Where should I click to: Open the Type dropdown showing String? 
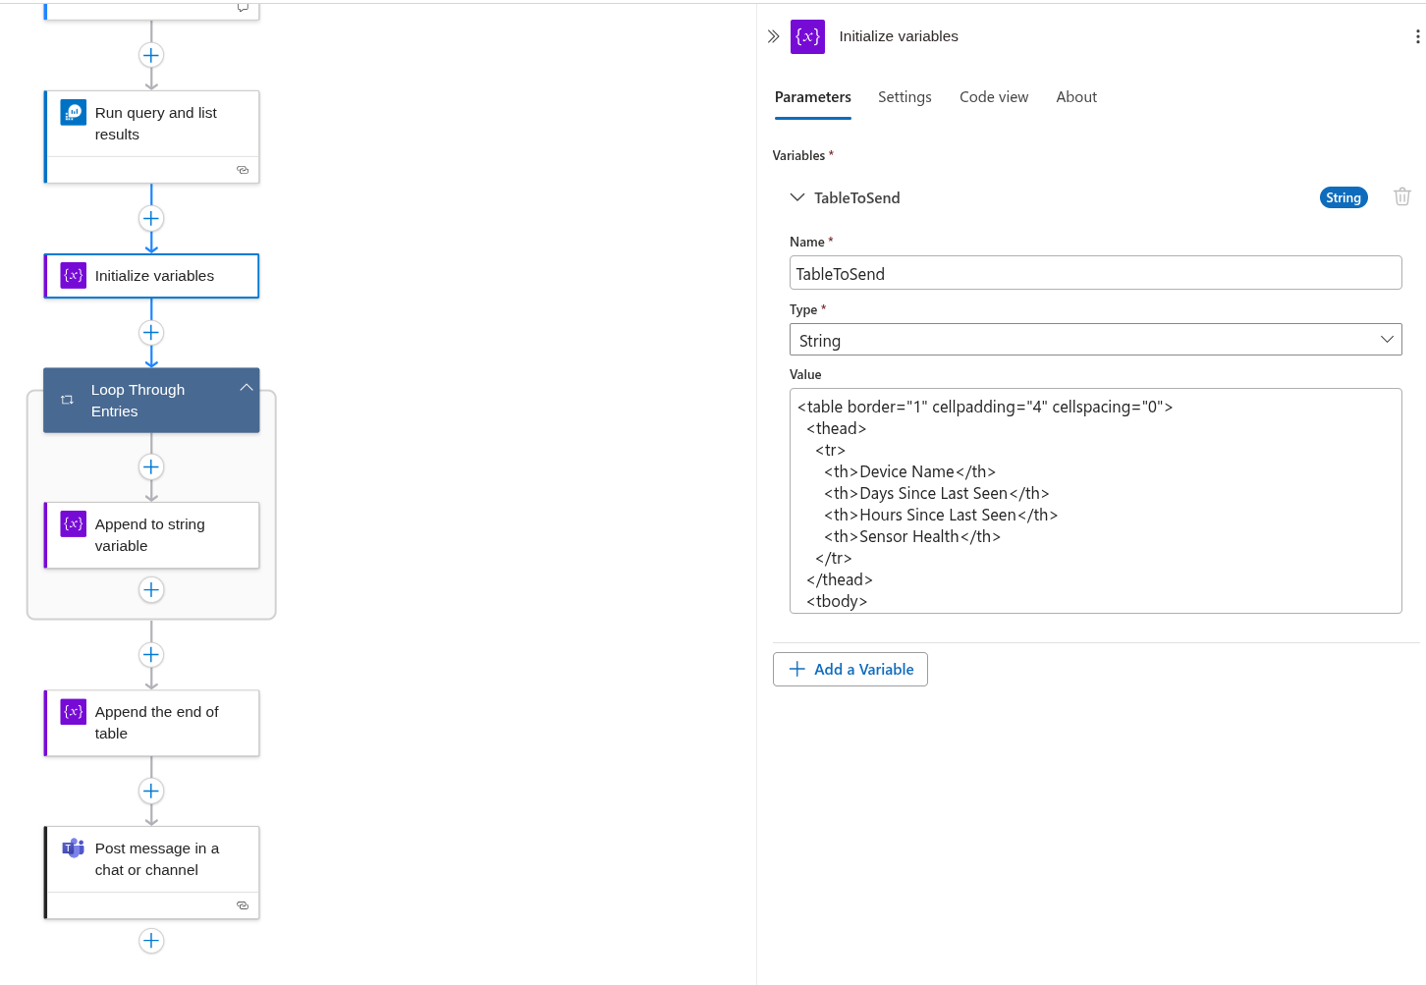1095,340
